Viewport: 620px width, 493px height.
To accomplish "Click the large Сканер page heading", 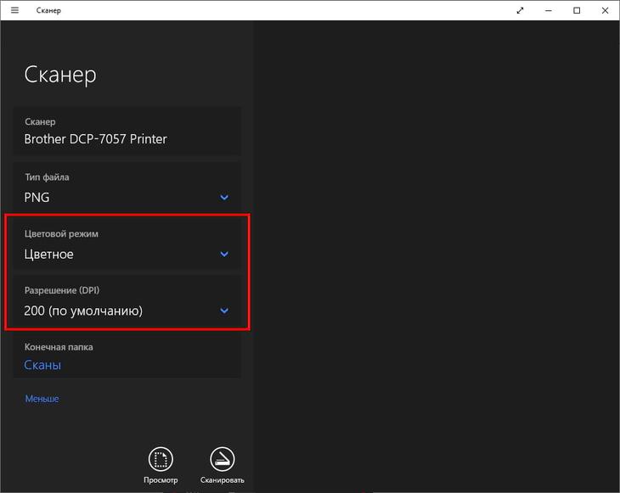I will coord(60,74).
